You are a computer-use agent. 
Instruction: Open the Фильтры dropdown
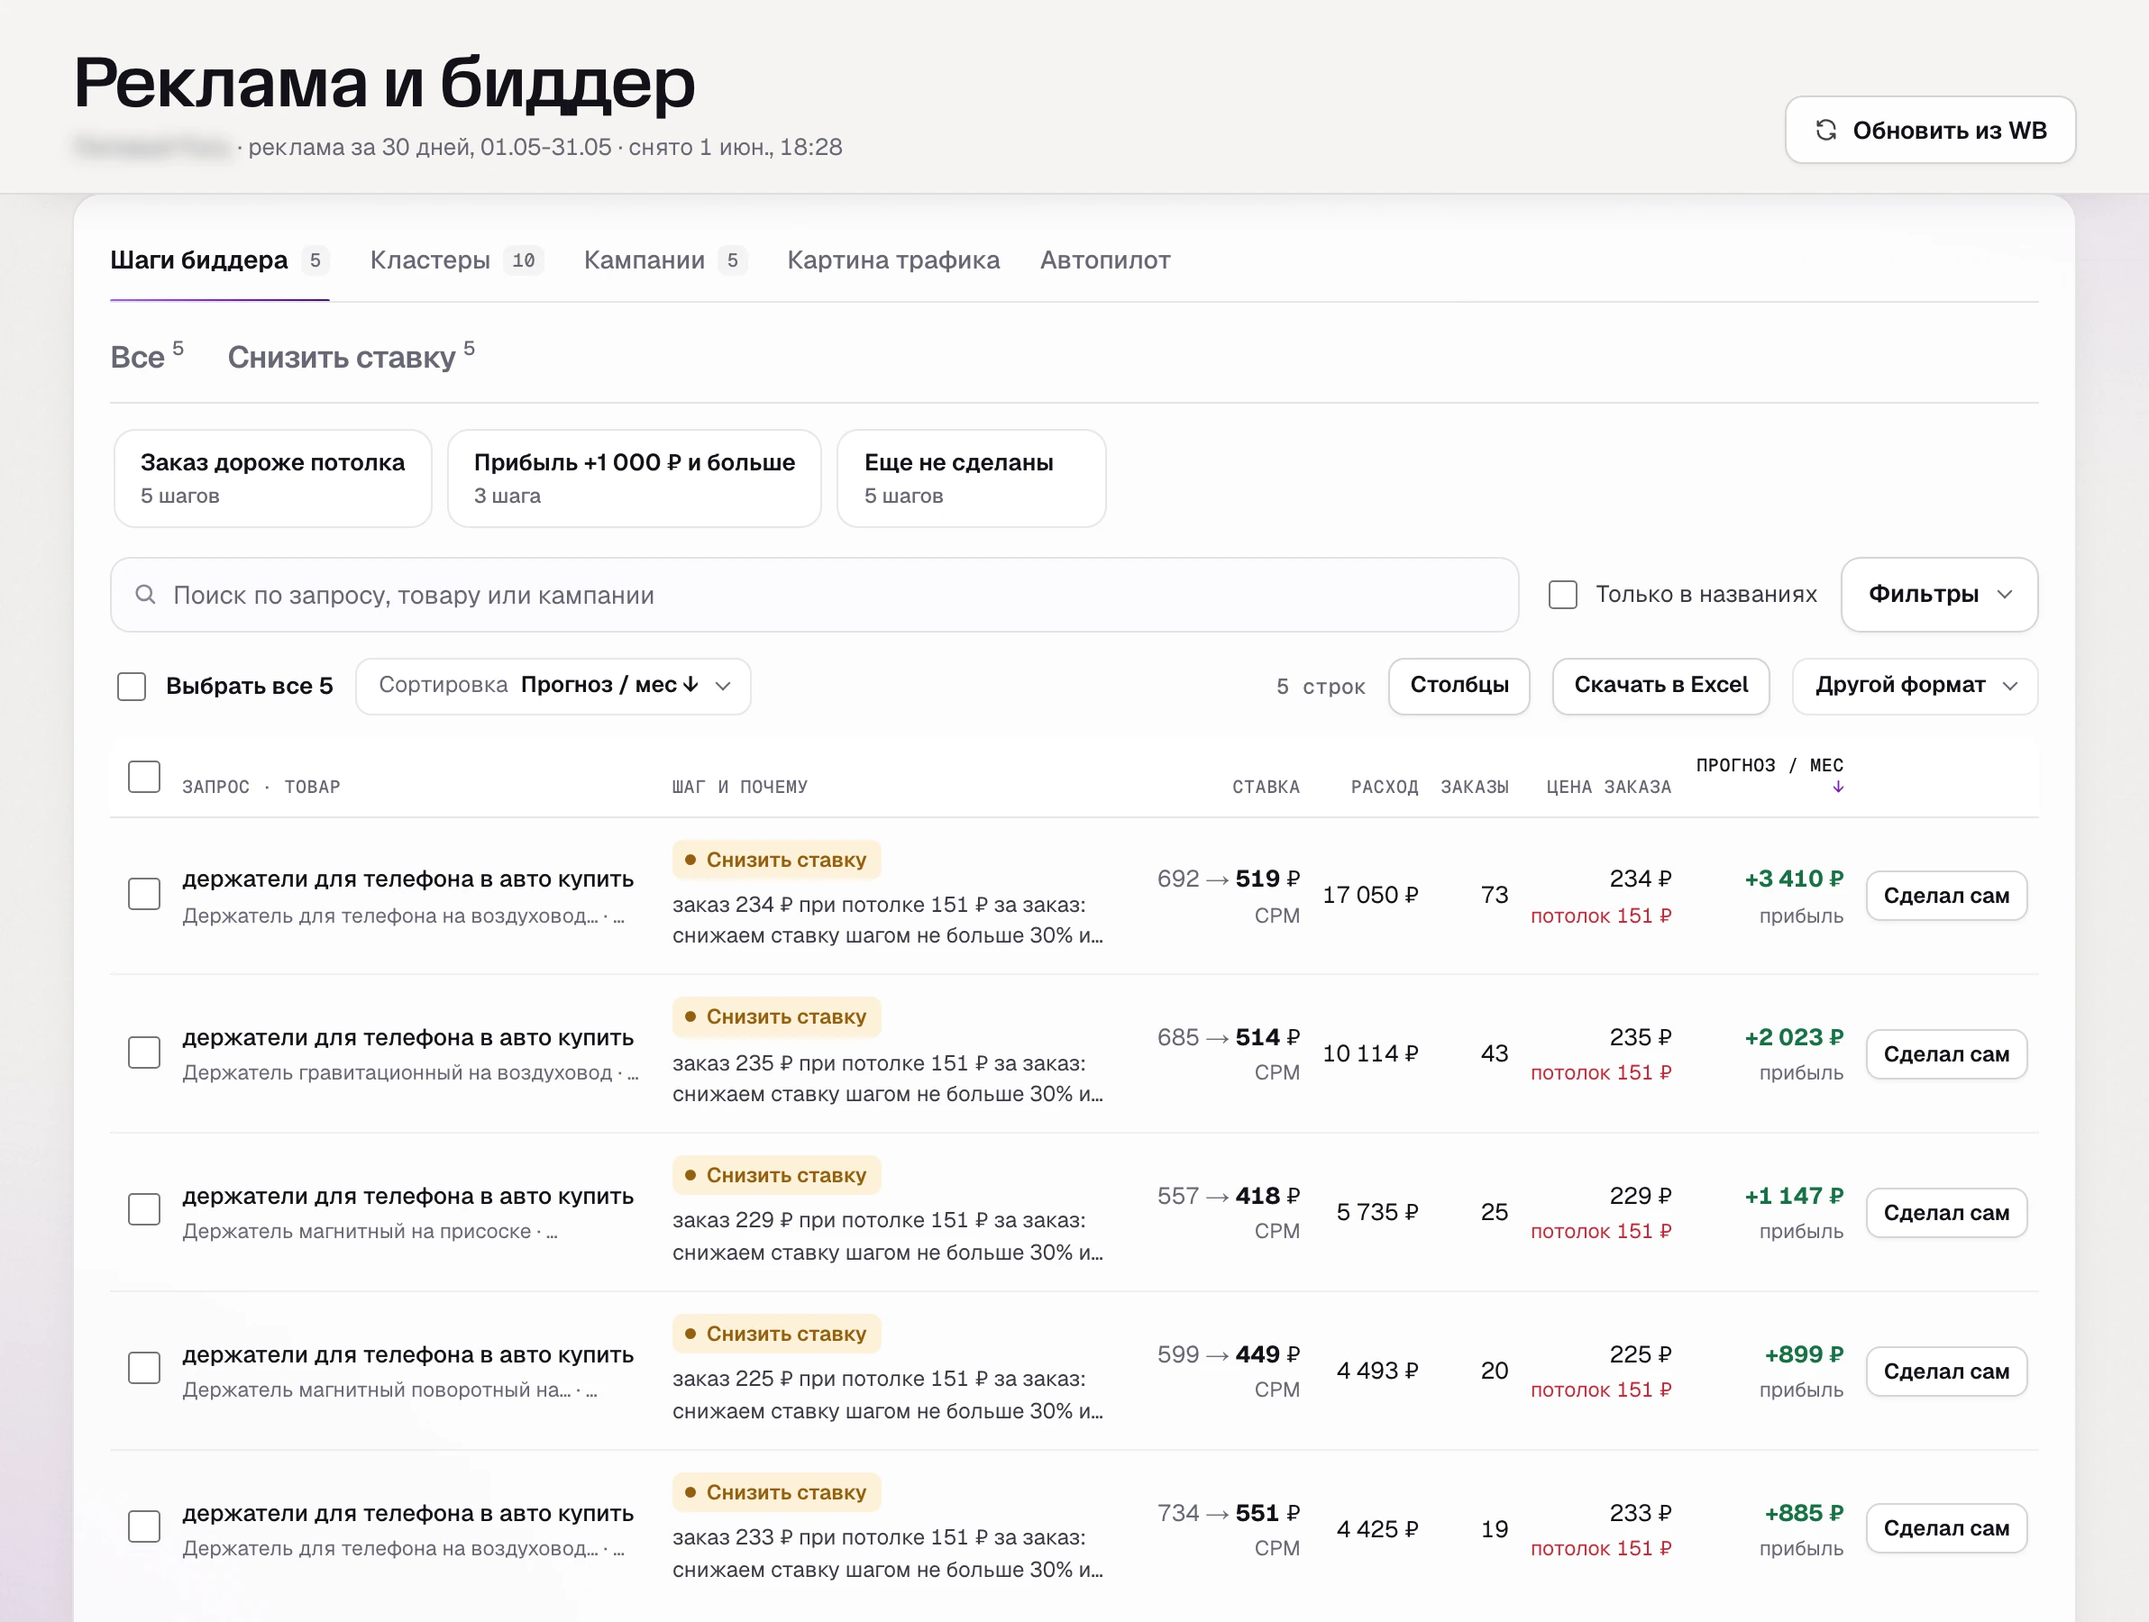[x=1939, y=595]
